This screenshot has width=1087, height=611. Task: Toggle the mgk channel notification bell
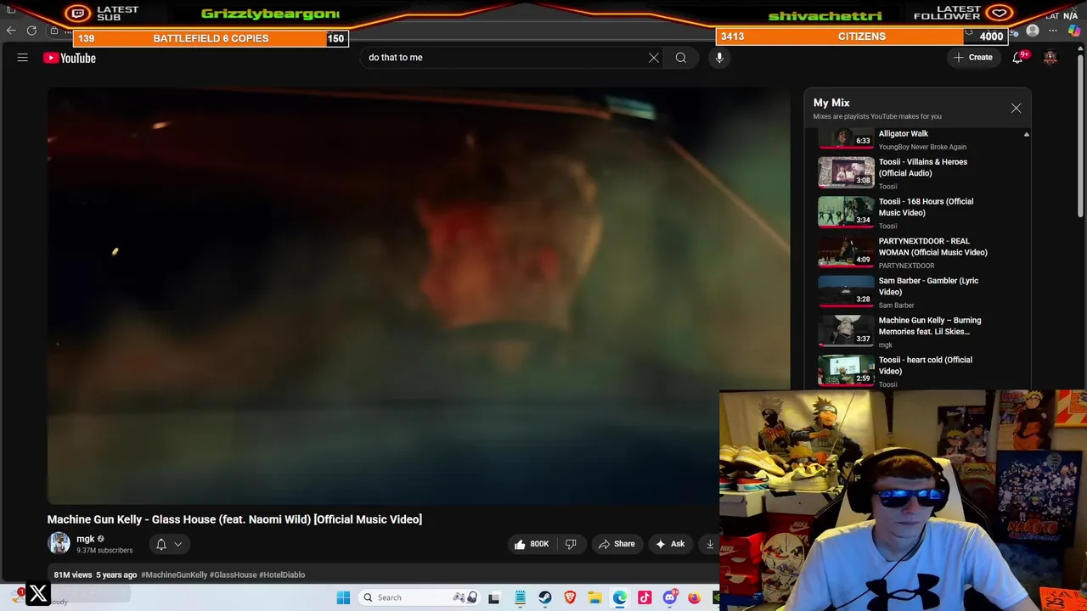pyautogui.click(x=161, y=544)
